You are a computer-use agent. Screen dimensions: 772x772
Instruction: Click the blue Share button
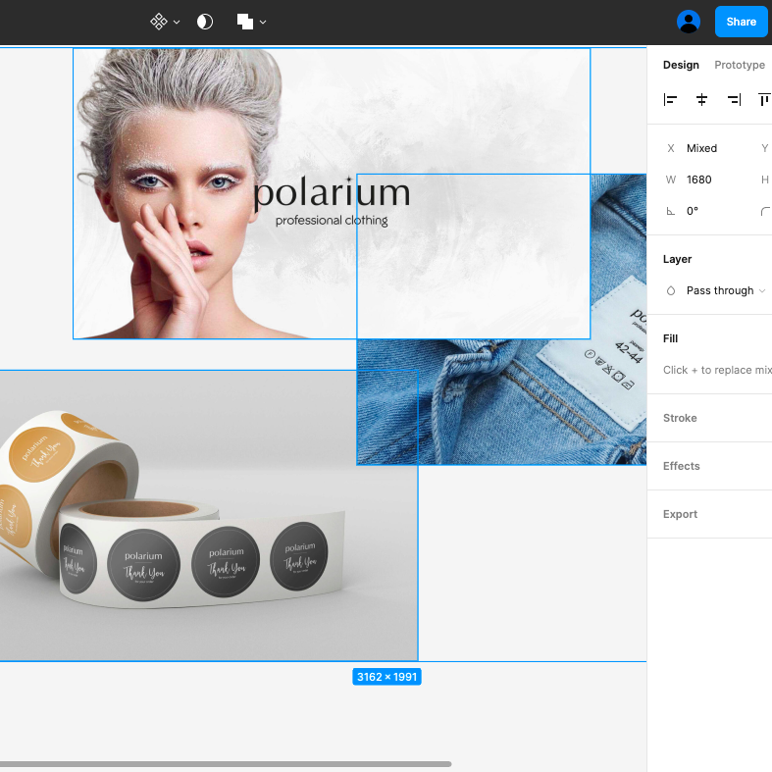tap(741, 22)
